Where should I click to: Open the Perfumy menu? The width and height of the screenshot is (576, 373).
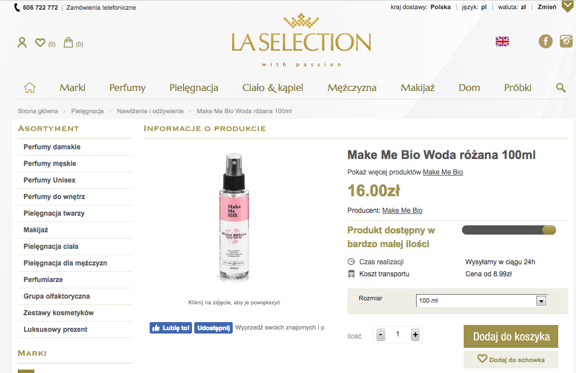127,88
